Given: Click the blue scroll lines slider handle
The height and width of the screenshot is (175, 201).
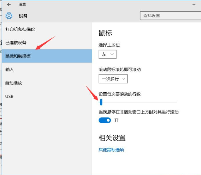Looking at the screenshot, I should (101, 102).
